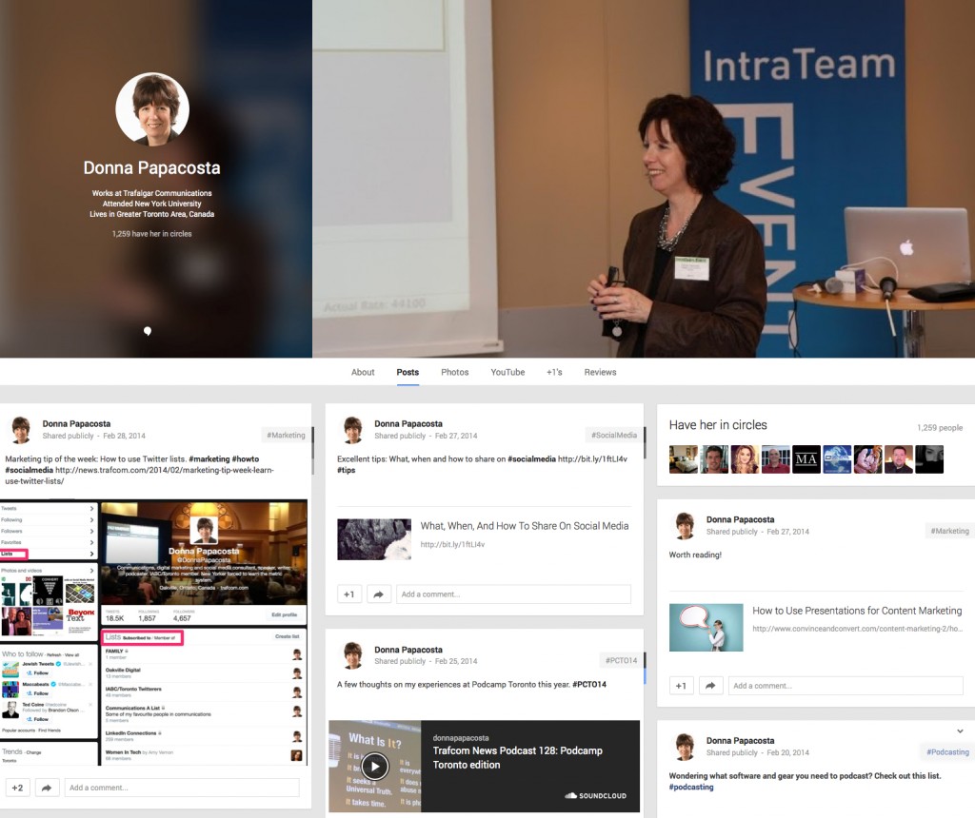This screenshot has width=975, height=818.
Task: Open the YouTube tab
Action: (507, 372)
